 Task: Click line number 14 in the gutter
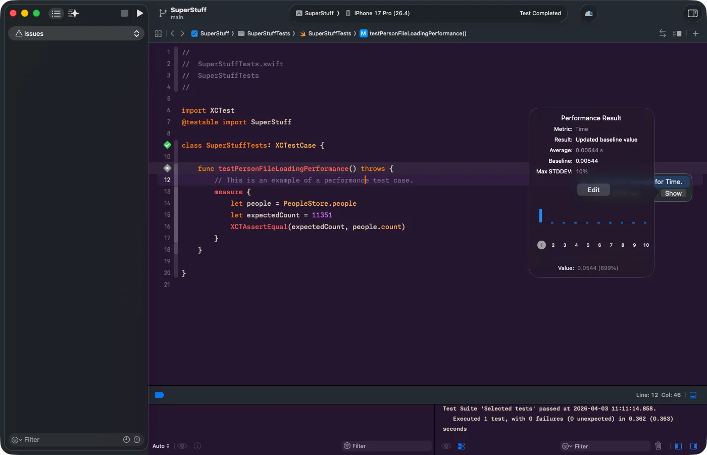(167, 203)
